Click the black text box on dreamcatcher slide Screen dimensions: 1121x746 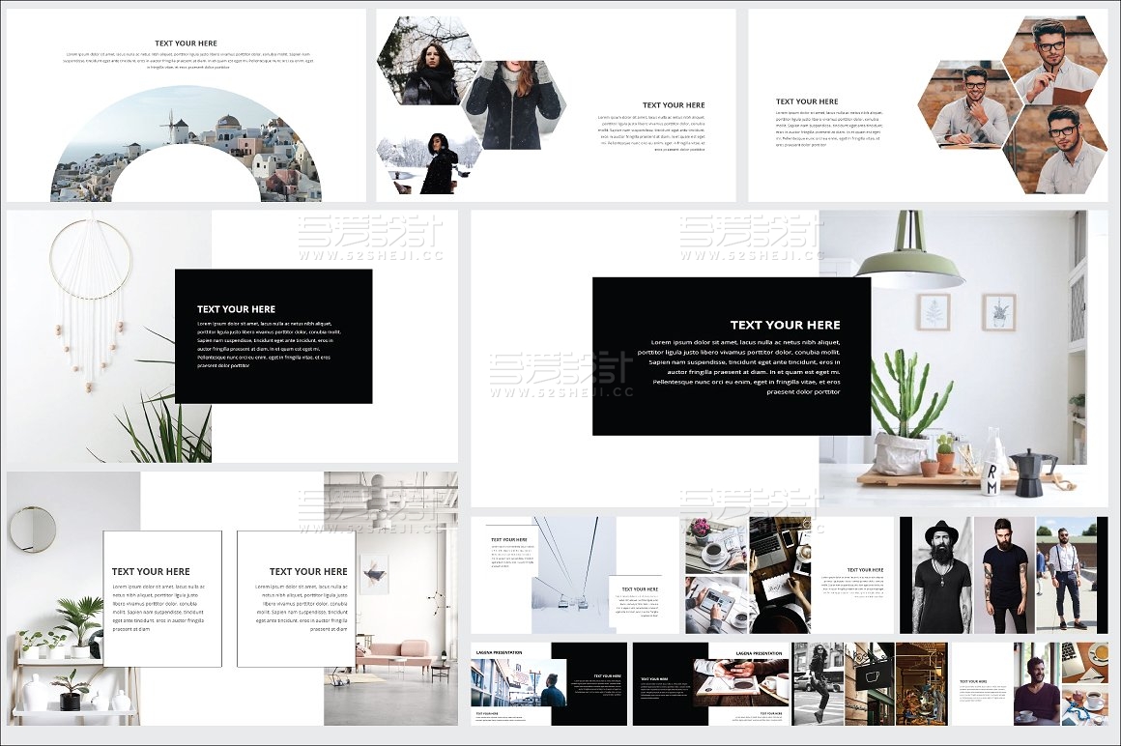click(273, 335)
